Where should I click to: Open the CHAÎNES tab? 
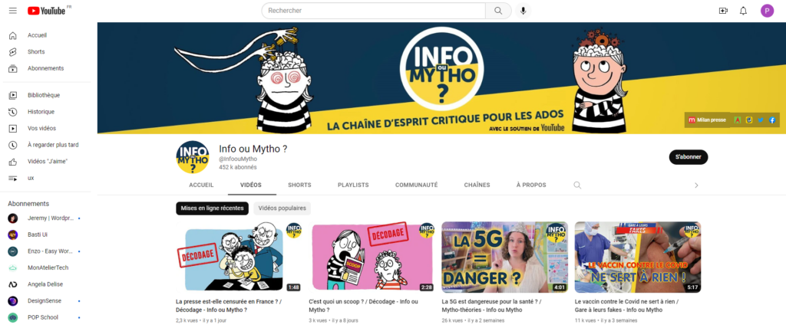477,185
